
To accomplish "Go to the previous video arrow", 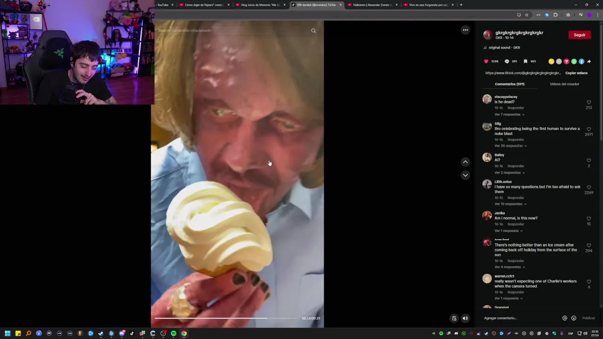I will pos(465,161).
